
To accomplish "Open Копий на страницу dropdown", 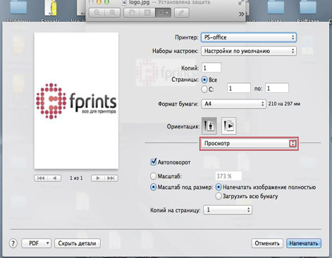I will [228, 210].
